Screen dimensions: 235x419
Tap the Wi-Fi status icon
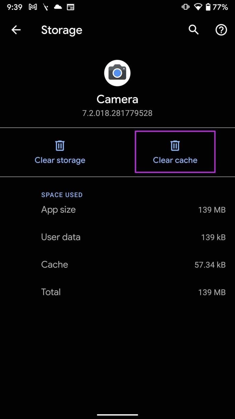(x=198, y=7)
